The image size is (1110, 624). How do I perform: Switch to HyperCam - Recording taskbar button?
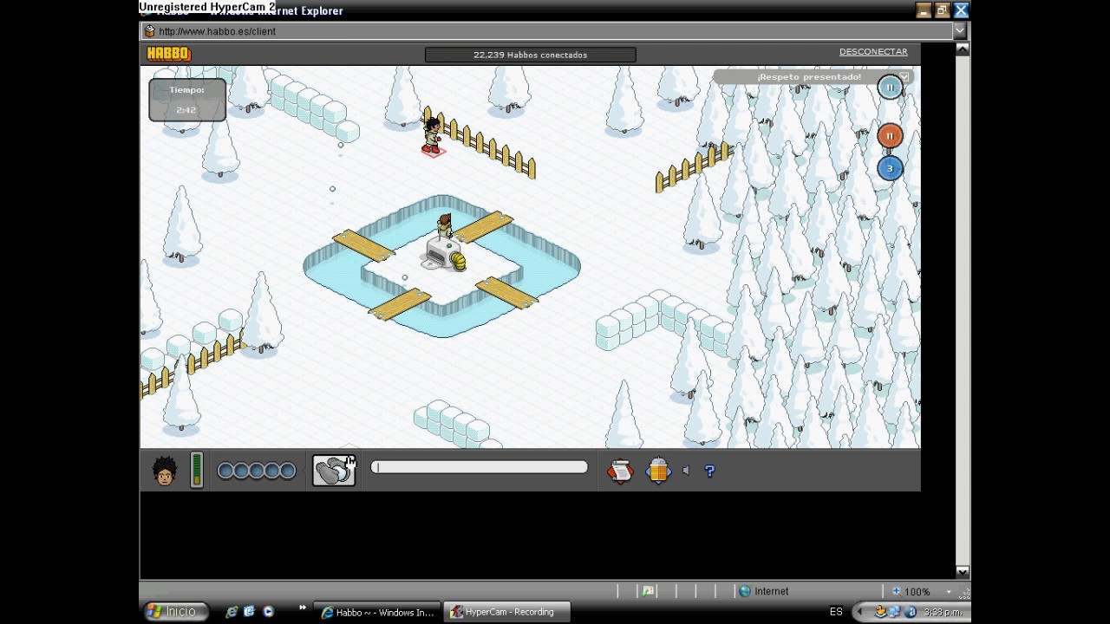pyautogui.click(x=507, y=612)
